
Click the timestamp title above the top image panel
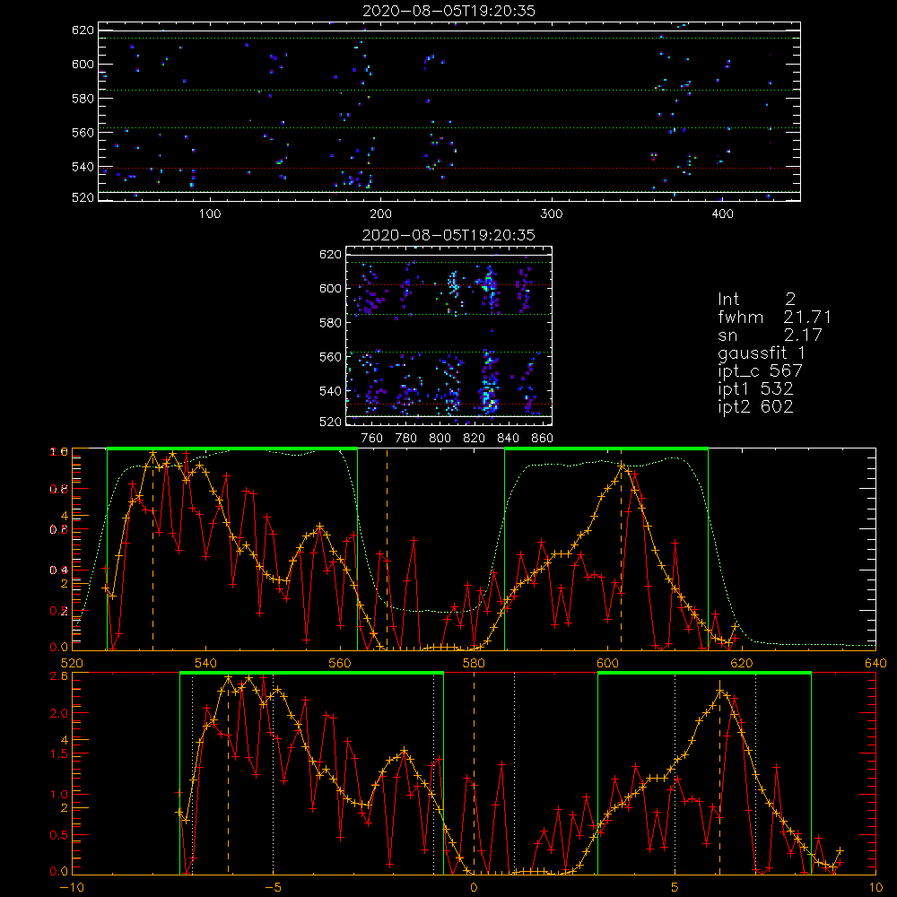click(x=448, y=11)
